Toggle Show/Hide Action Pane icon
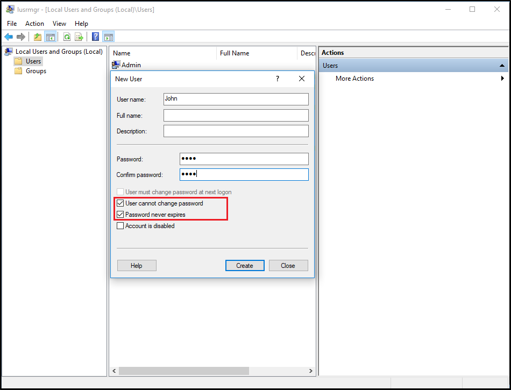511x390 pixels. click(x=109, y=37)
